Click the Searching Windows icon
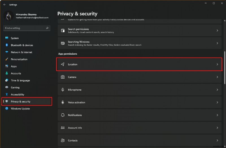The width and height of the screenshot is (226, 148). [x=63, y=43]
